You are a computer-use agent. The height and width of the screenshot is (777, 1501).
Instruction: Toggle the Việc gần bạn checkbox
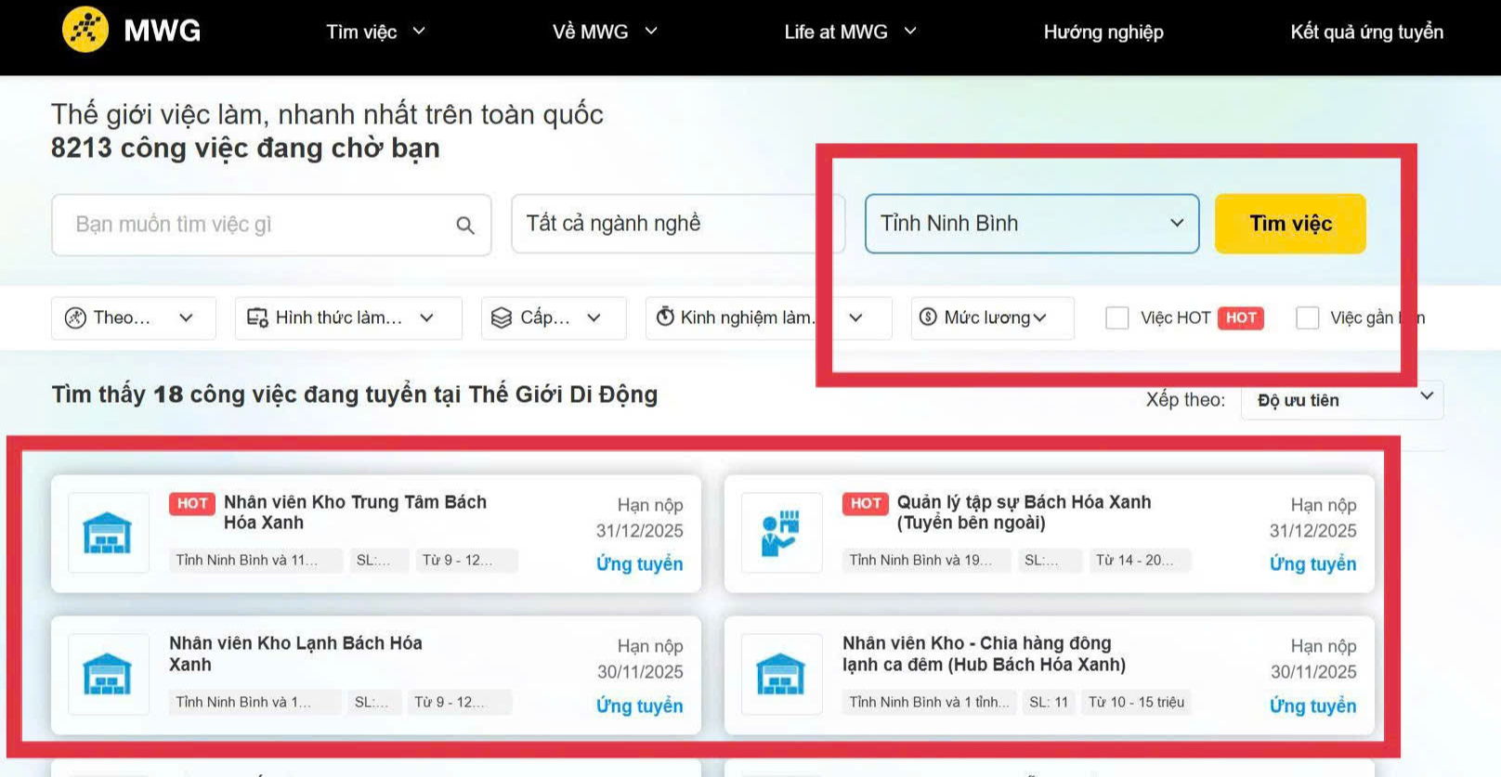tap(1307, 318)
